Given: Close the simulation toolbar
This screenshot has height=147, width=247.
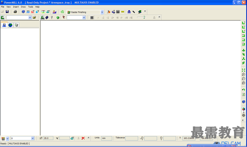Looking at the screenshot, I should pos(159,17).
